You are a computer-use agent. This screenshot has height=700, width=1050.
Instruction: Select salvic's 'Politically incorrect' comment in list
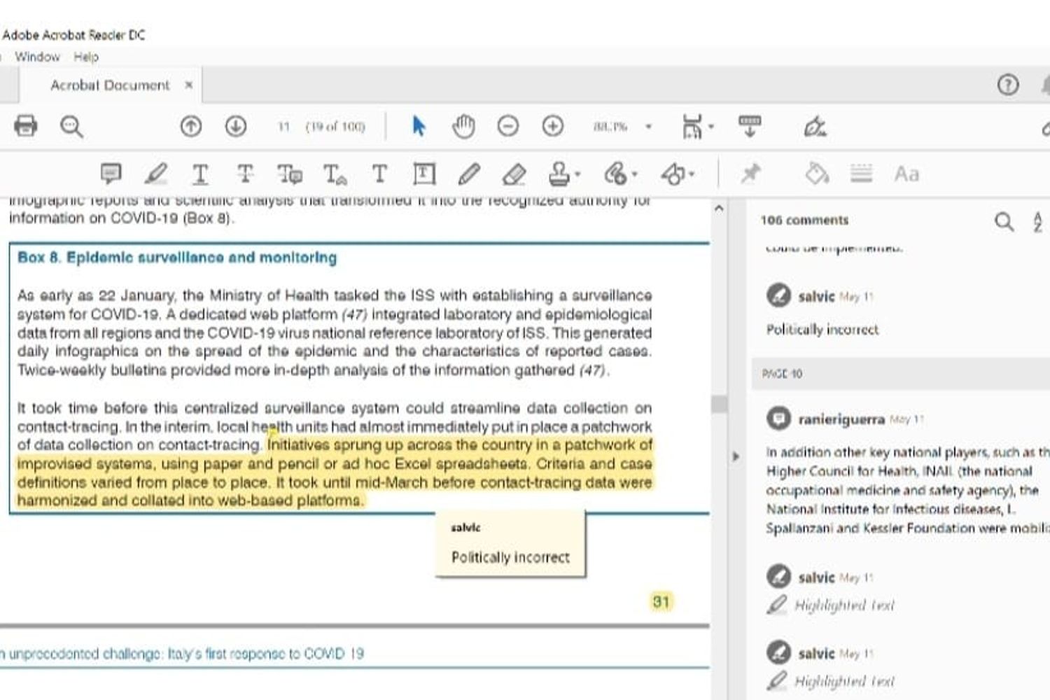point(822,329)
